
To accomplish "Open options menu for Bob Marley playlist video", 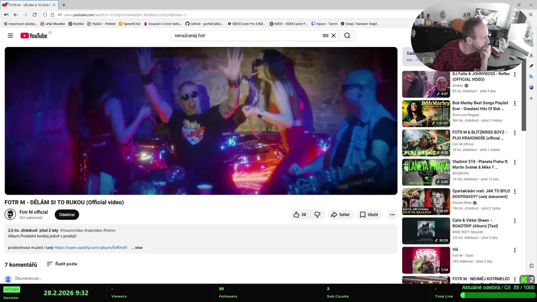I will (515, 104).
